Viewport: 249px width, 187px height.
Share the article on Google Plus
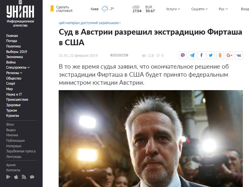tap(229, 55)
